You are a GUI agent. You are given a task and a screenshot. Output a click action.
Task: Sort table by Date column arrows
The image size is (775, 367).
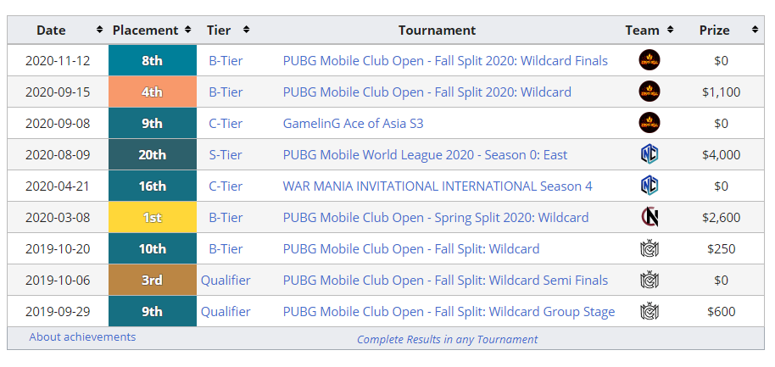tap(99, 30)
